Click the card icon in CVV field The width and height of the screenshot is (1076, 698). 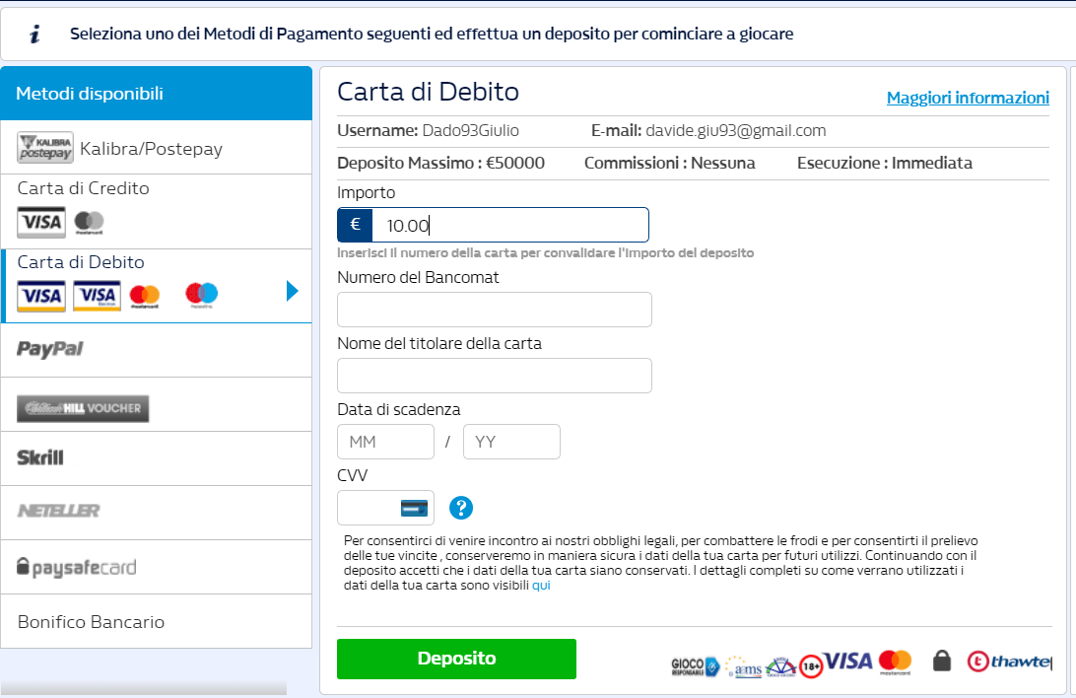[414, 508]
